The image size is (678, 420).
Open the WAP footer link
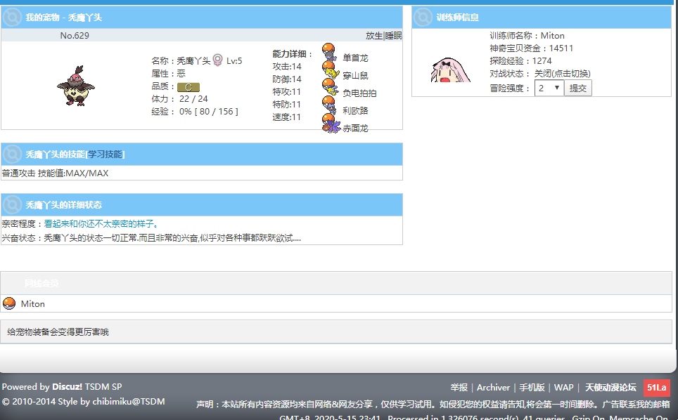(564, 387)
